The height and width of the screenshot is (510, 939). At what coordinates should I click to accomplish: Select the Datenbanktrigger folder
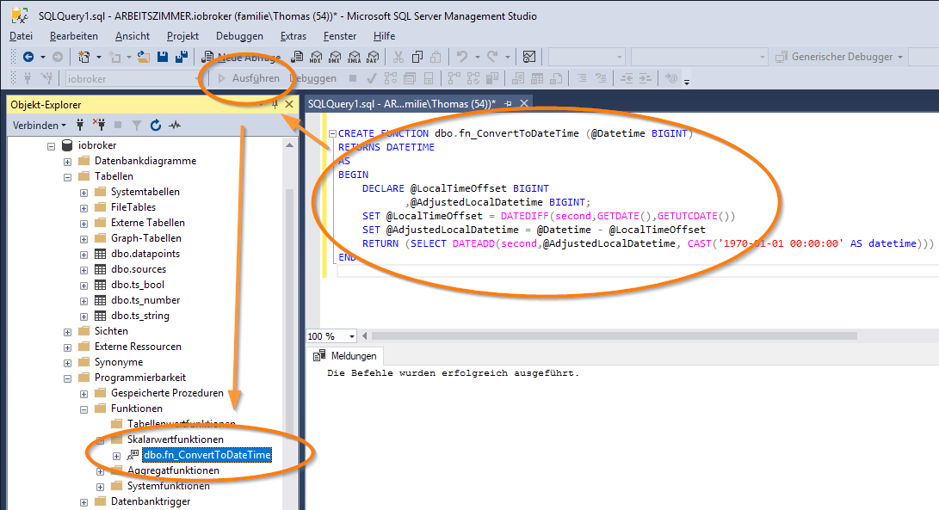click(x=151, y=501)
